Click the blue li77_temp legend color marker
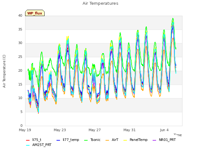Image resolution: width=201 pixels, height=151 pixels. [x=58, y=140]
